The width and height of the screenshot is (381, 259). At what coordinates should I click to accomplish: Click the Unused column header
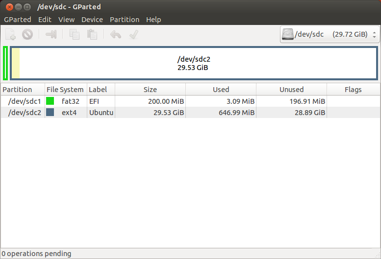[291, 90]
